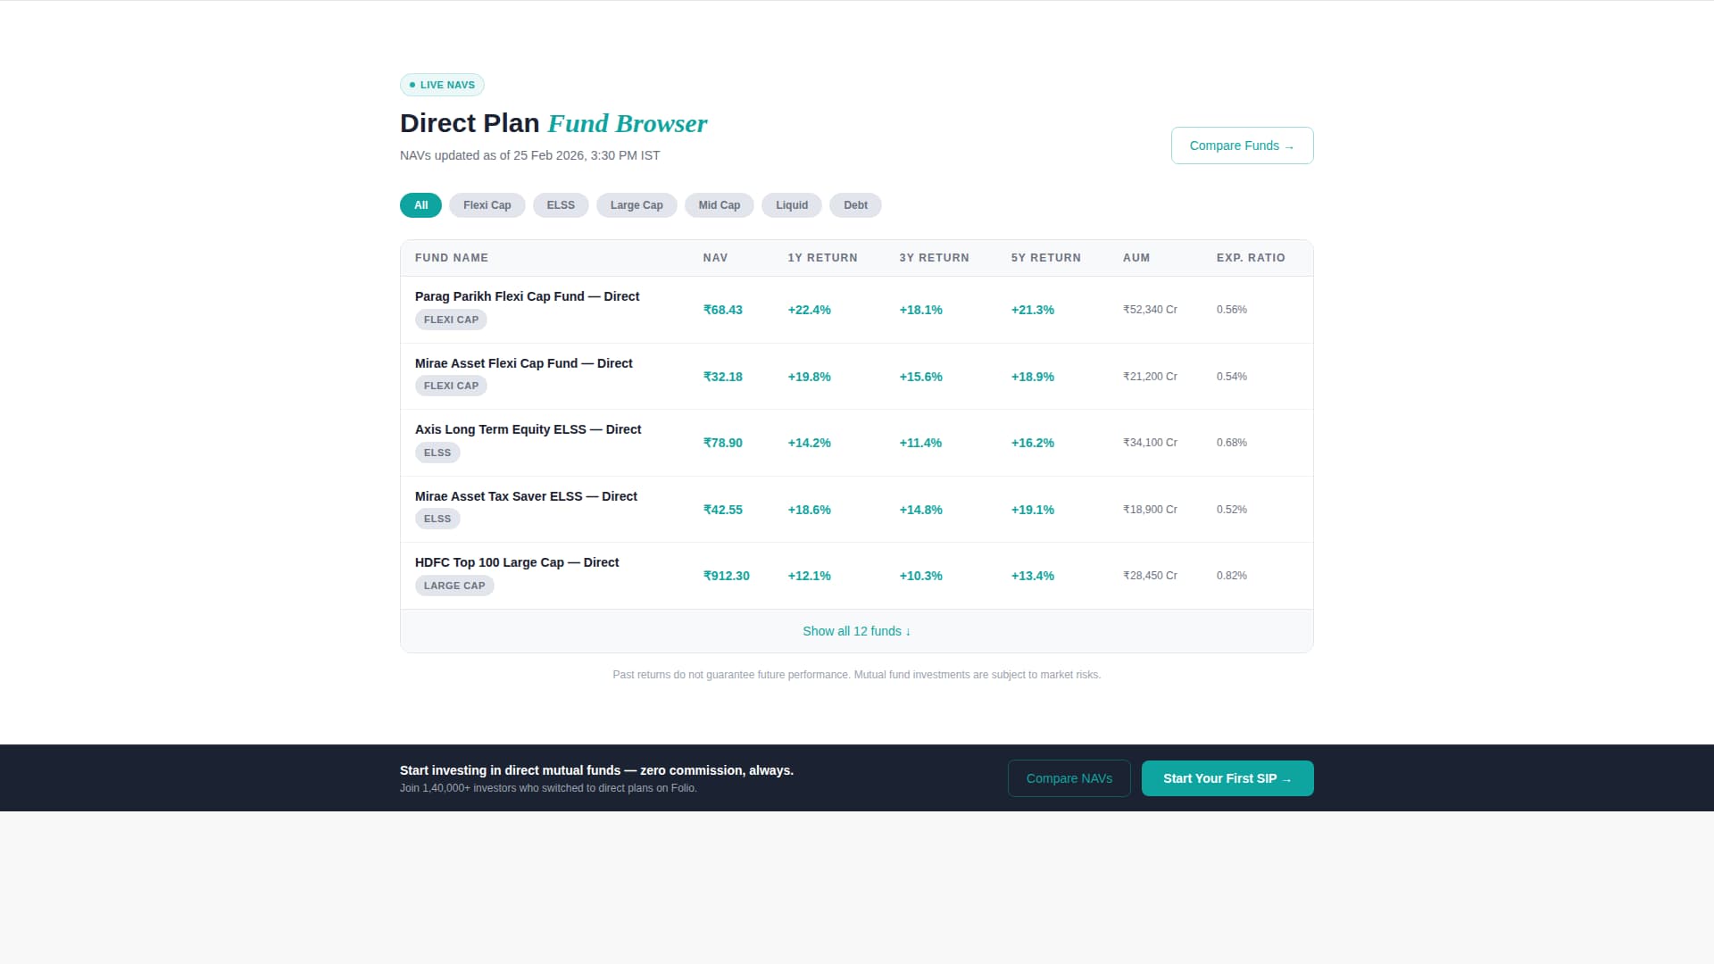1714x964 pixels.
Task: Click AUM value ₹34,100 Cr
Action: 1150,443
